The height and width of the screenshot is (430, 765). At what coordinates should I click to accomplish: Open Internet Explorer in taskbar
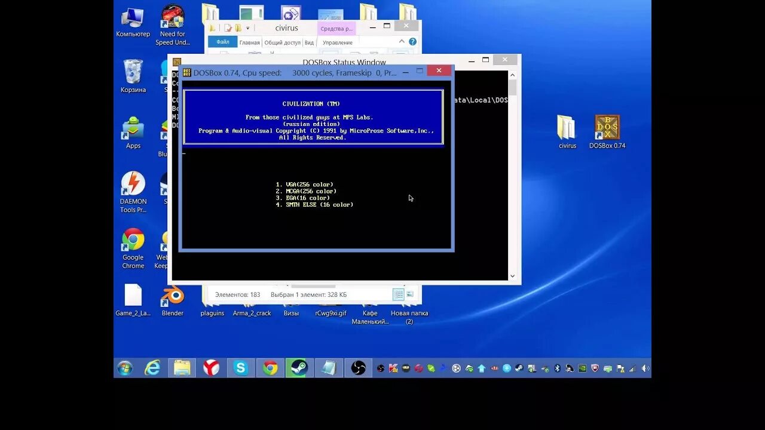tap(153, 368)
